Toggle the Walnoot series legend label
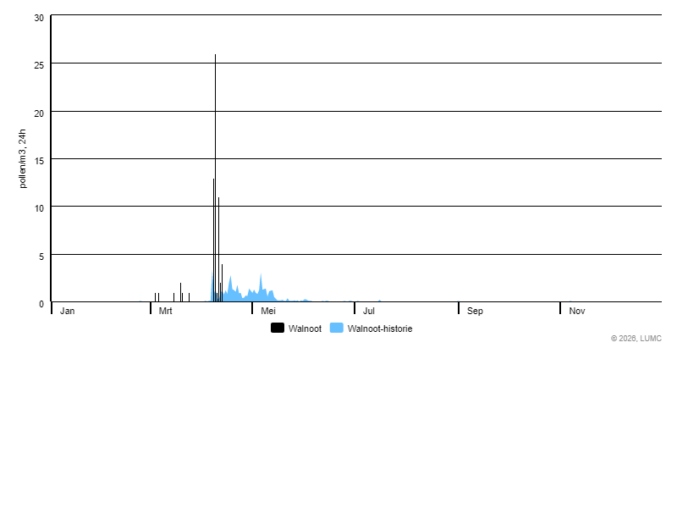677x508 pixels. [305, 329]
